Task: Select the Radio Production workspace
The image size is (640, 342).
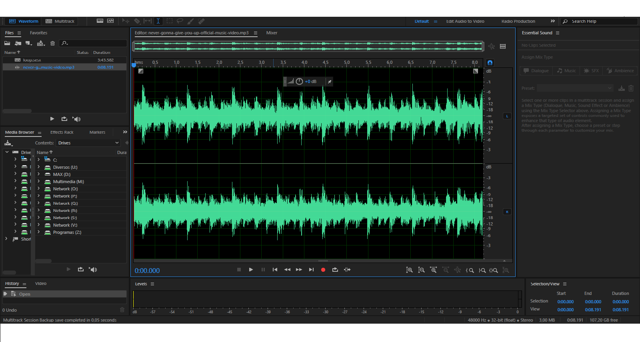Action: click(x=518, y=21)
